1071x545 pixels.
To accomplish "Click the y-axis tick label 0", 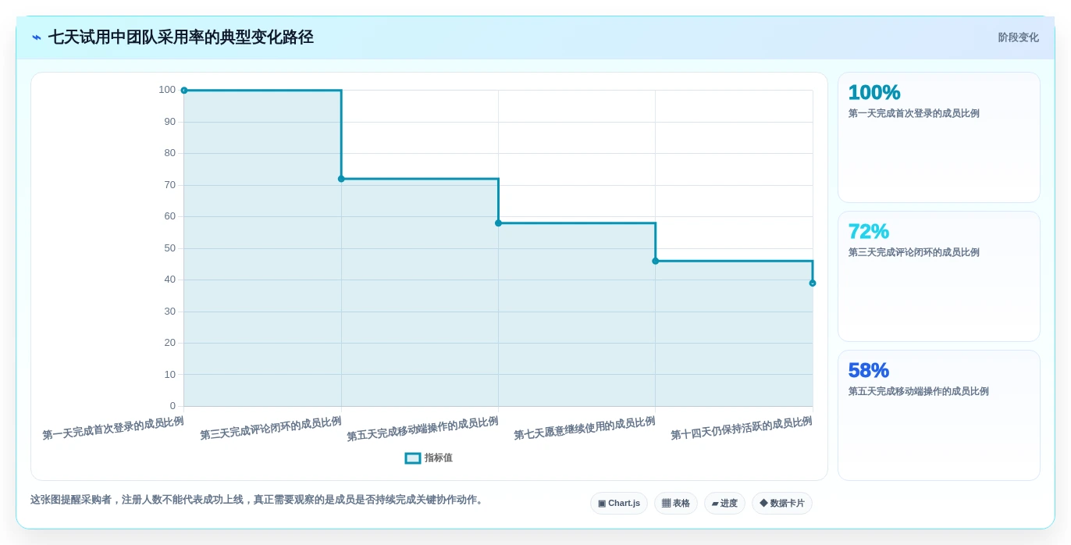I will pos(173,406).
